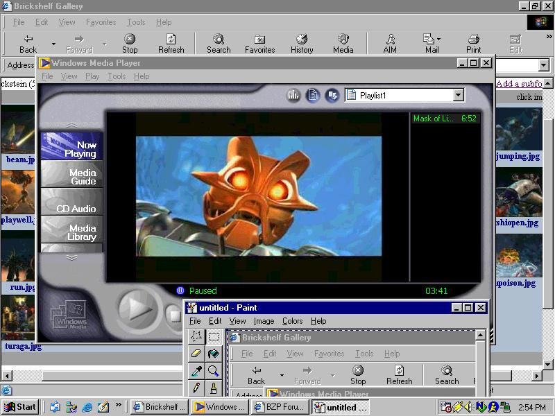Select the Eraser tool in Paint
Viewport: 555px width, 416px height.
[x=196, y=354]
